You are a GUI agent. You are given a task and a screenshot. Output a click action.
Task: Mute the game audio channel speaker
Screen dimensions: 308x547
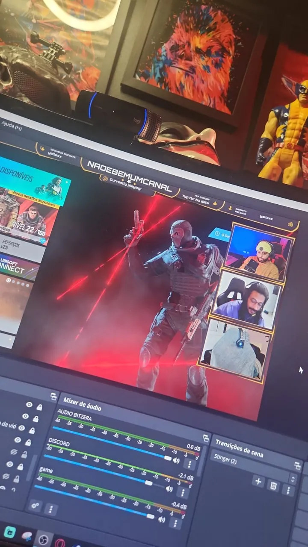[161, 520]
